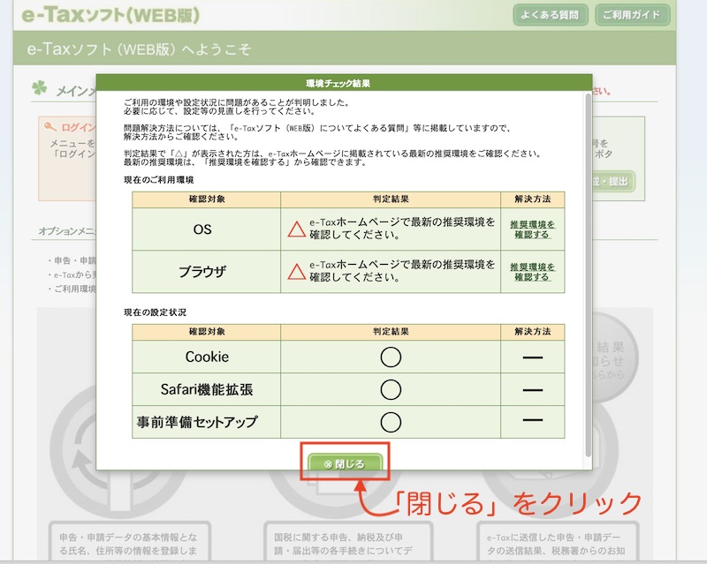Click the 環境チェック結果 dialog title
This screenshot has height=564, width=707.
(338, 83)
